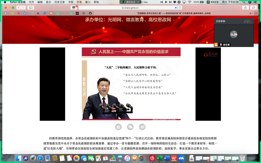The image size is (261, 163).
Task: Click the share.gmw.cn address field
Action: coord(130,8)
